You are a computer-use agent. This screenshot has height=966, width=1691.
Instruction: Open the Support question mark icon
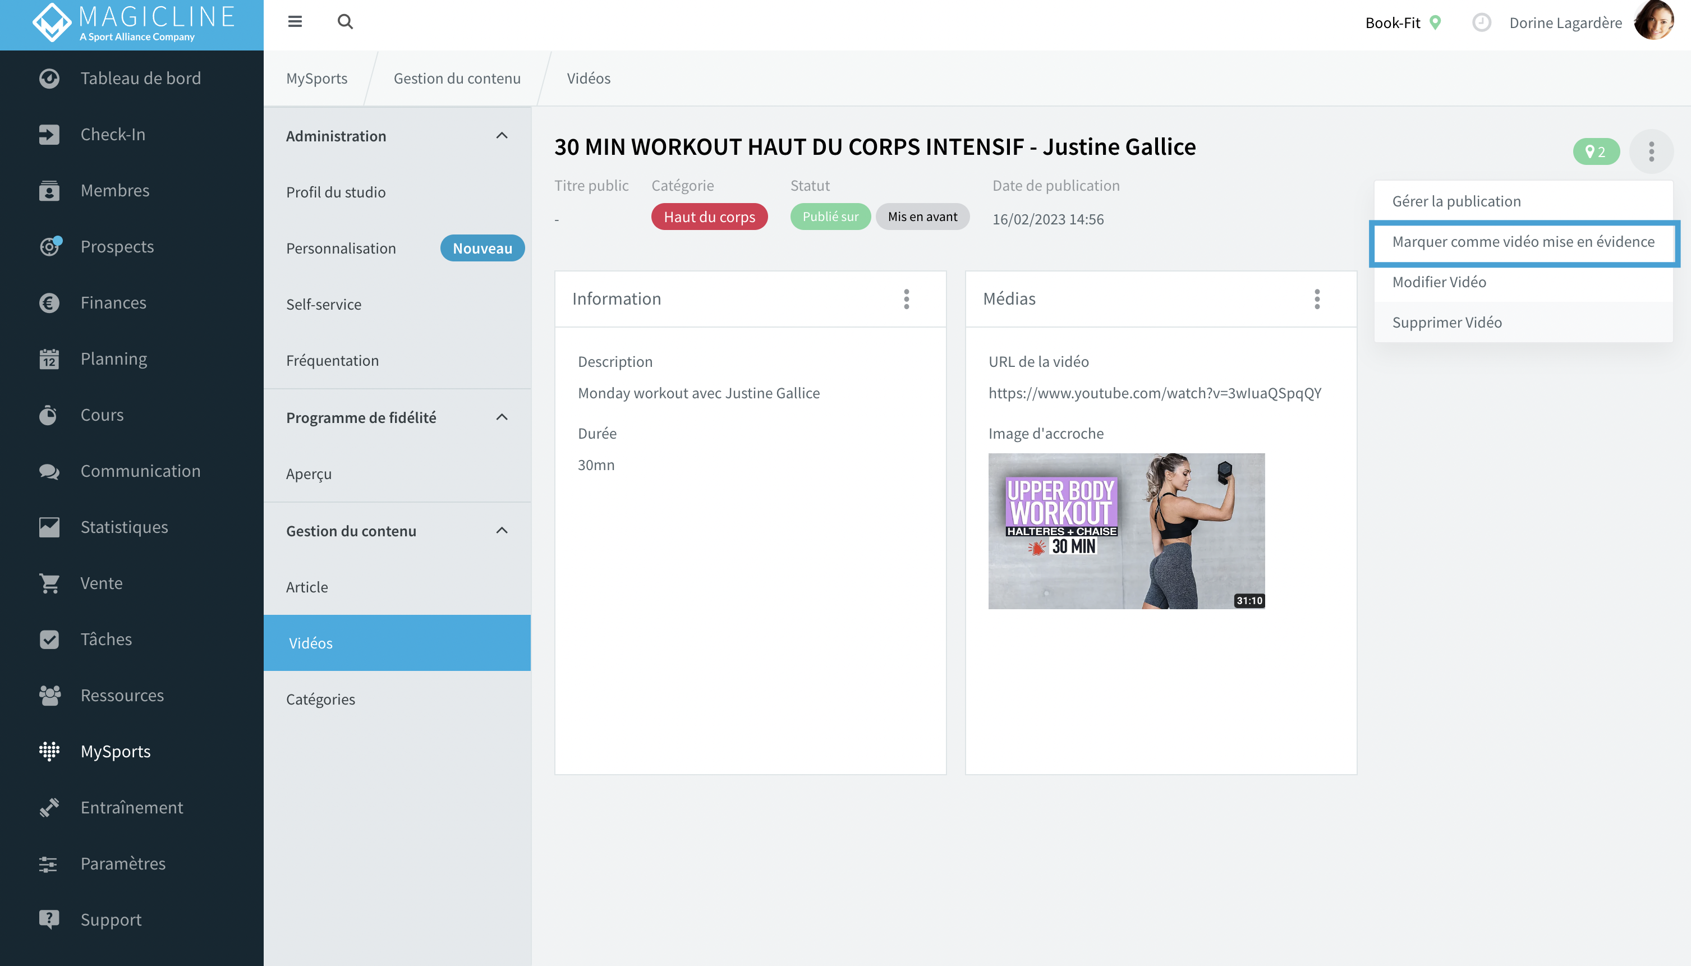tap(49, 919)
